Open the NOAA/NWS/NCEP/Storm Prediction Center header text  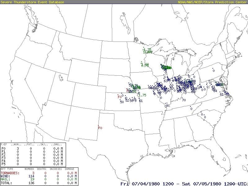coord(212,2)
